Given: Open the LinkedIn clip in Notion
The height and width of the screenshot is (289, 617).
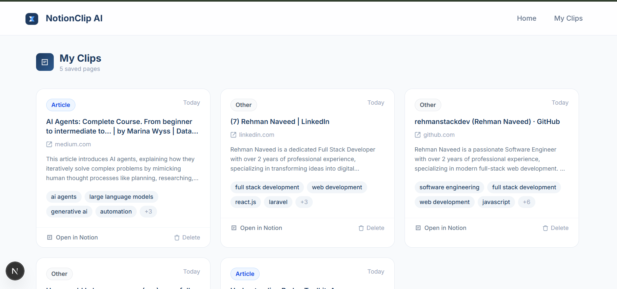Looking at the screenshot, I should point(257,228).
